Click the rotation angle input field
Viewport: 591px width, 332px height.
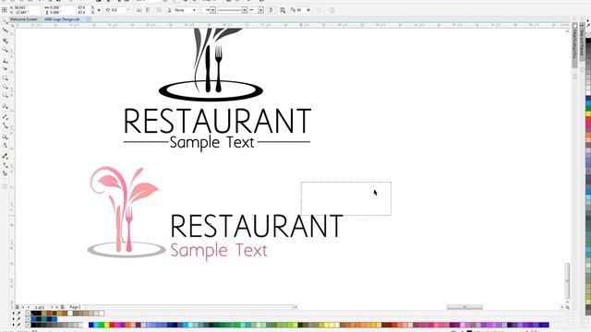[118, 10]
